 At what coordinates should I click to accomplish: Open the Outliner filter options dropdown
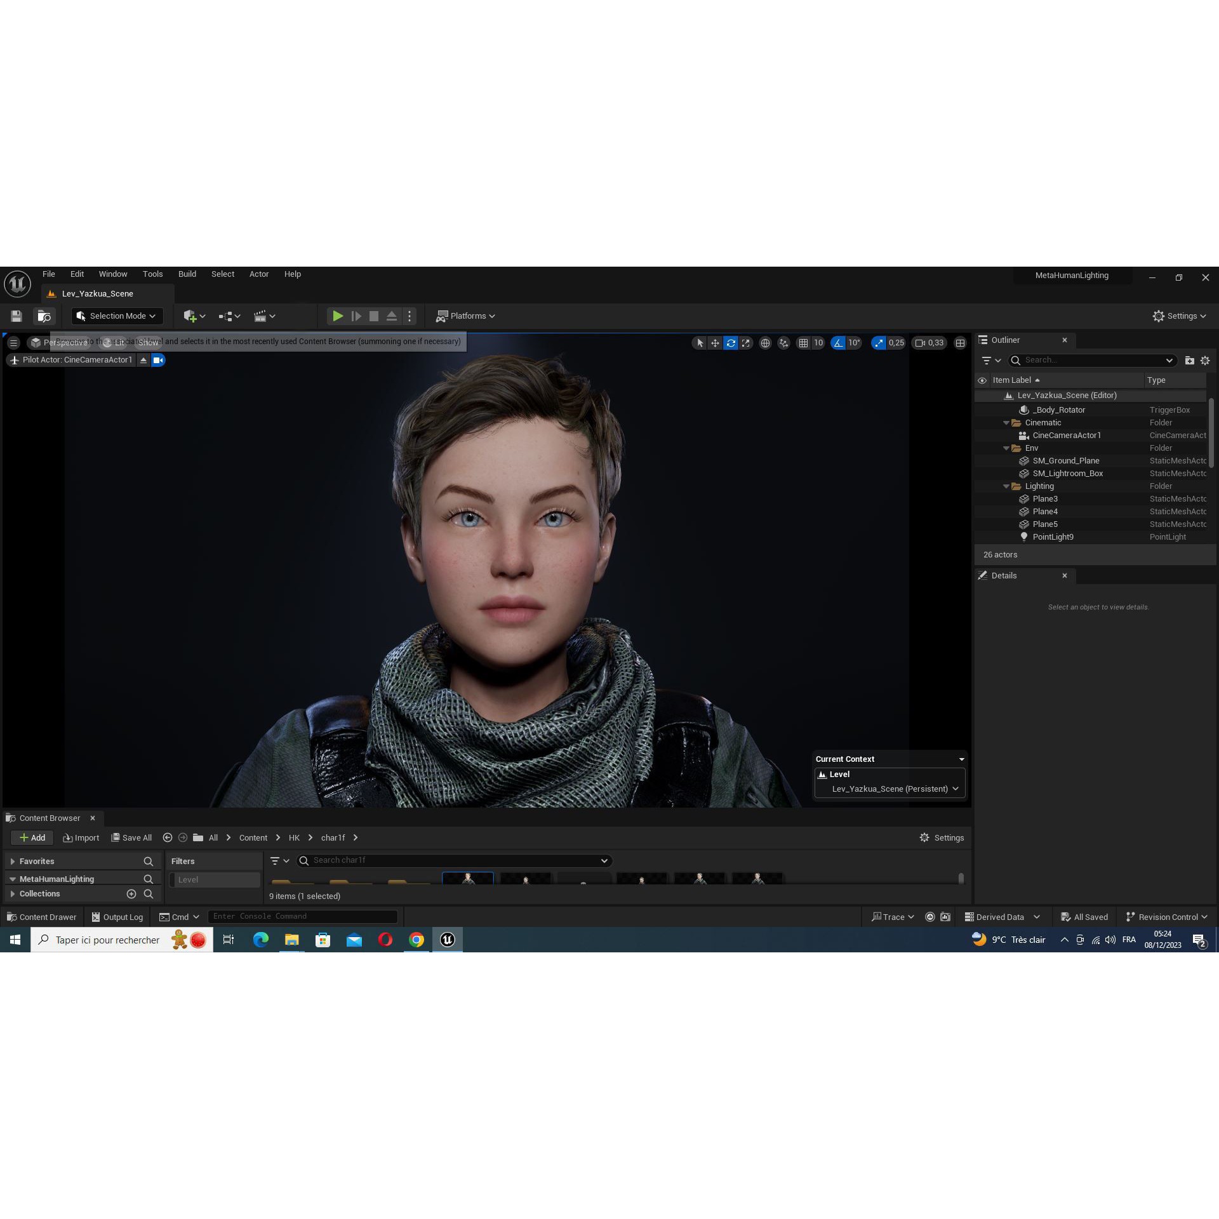coord(991,360)
